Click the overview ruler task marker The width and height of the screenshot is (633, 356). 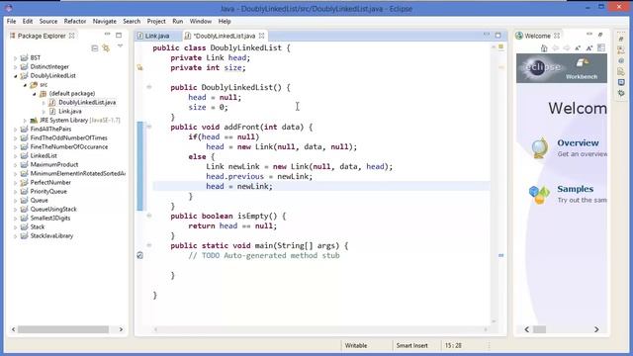501,255
